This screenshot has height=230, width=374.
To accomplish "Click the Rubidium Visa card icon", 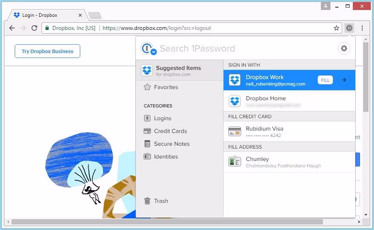I will pos(235,131).
